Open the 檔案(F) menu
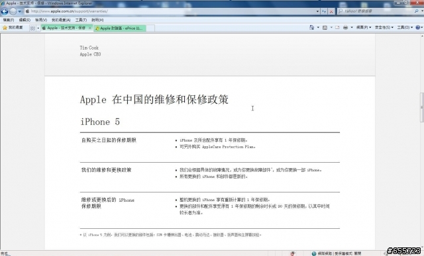The height and width of the screenshot is (256, 424). pos(9,20)
